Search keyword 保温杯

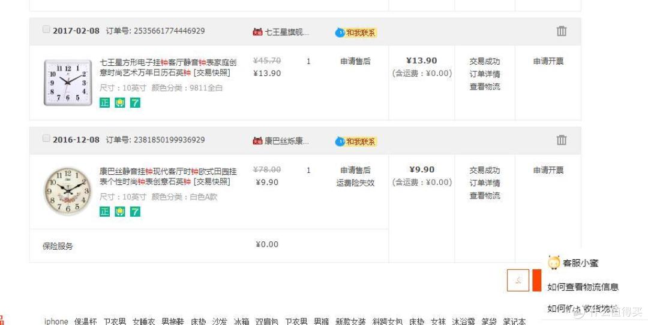coord(86,321)
